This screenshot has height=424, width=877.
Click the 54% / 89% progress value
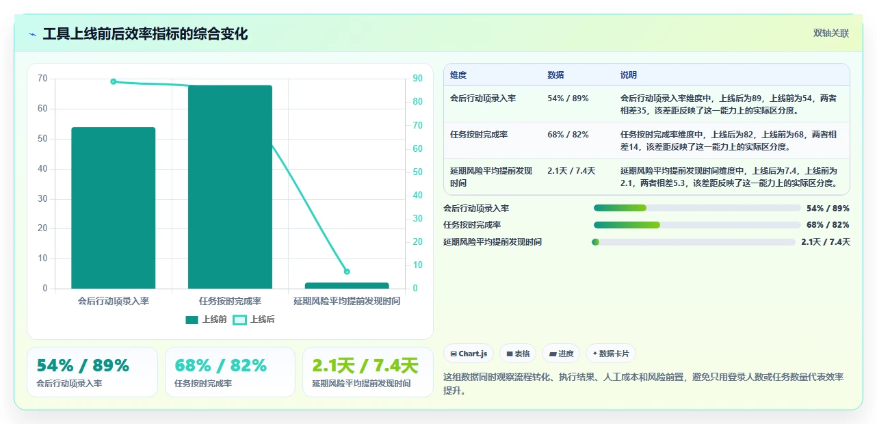828,209
